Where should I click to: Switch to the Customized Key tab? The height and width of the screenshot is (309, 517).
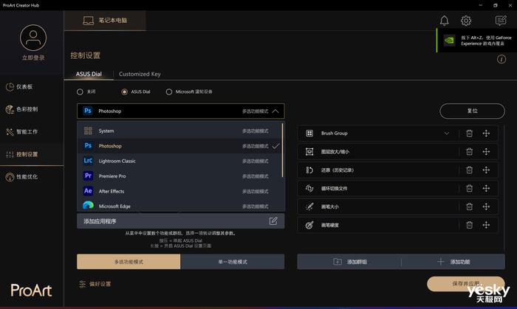(140, 74)
